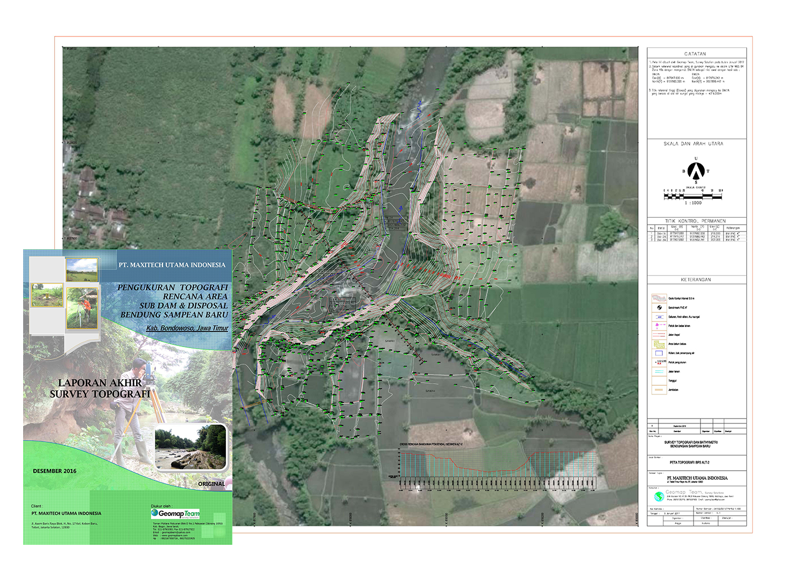807x569 pixels.
Task: Click the Kab. Bondowoso, Jawa Timur underlined text
Action: 187,328
